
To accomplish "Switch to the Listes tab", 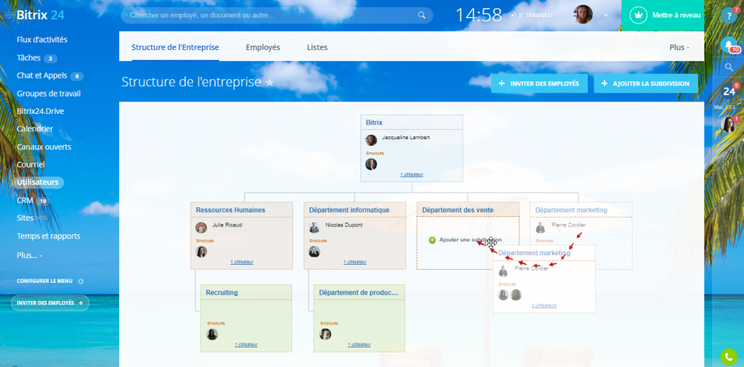I will coord(317,47).
